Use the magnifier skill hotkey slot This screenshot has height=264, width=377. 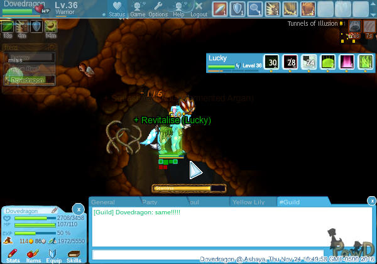(255, 9)
